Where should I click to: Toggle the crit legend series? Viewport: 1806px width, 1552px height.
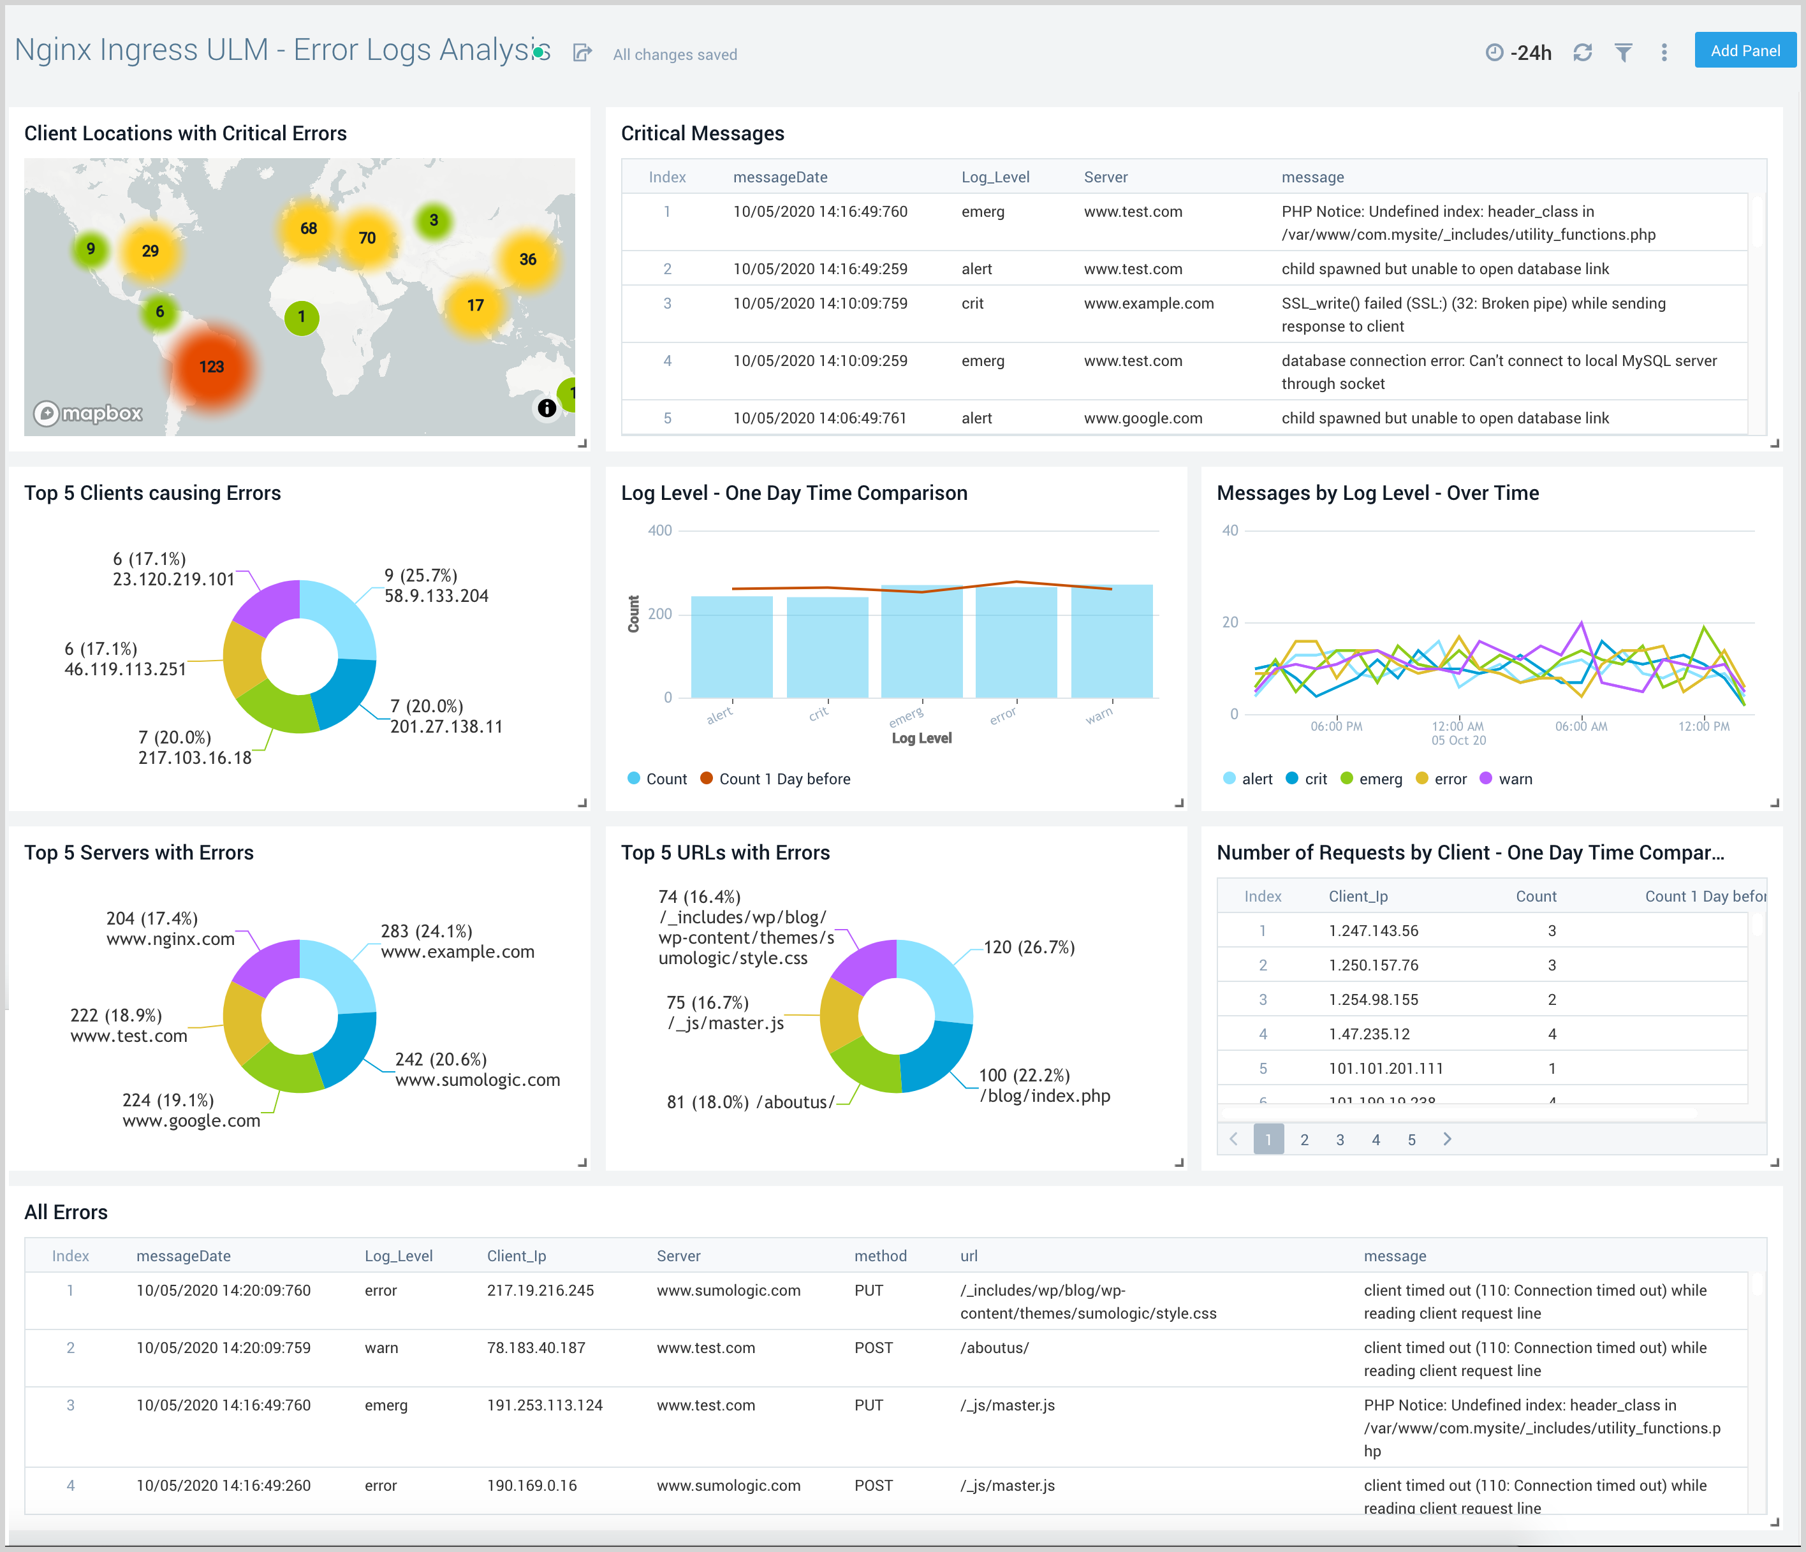(x=1307, y=779)
